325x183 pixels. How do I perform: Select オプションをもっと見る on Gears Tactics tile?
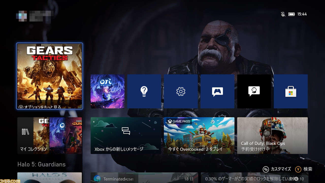(x=41, y=107)
